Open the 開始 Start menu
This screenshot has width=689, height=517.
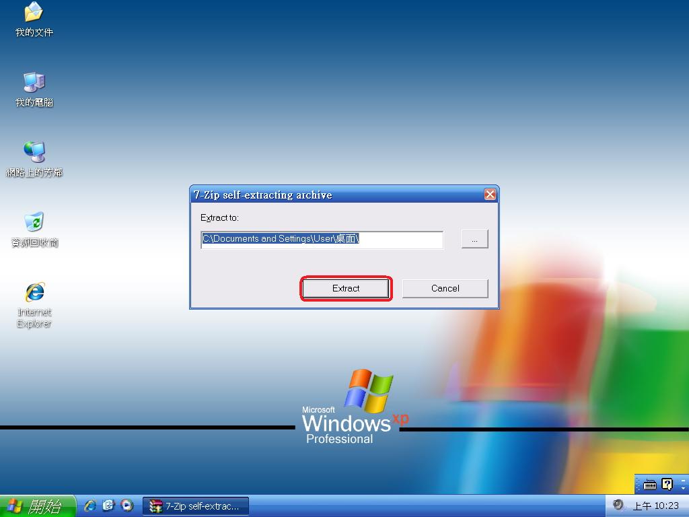pyautogui.click(x=38, y=506)
